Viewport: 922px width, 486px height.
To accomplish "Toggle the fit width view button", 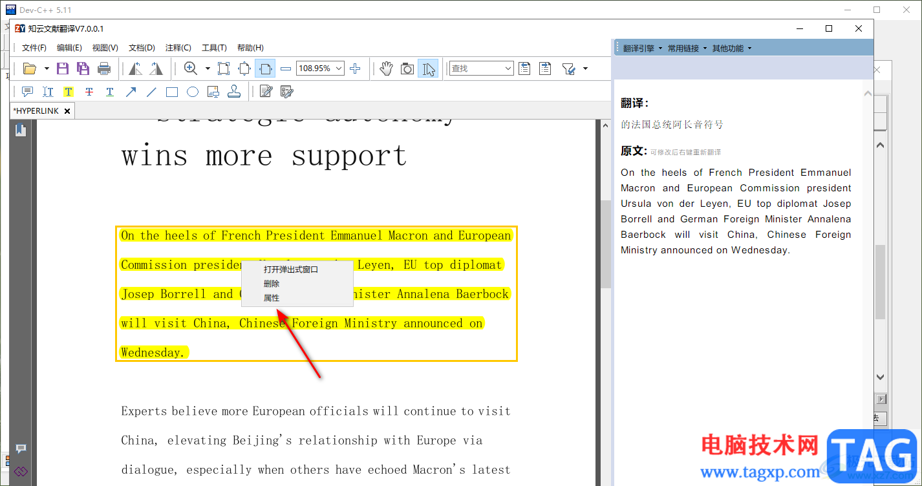I will point(265,69).
